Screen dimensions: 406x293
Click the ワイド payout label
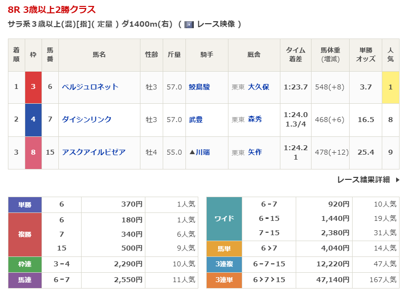(224, 218)
